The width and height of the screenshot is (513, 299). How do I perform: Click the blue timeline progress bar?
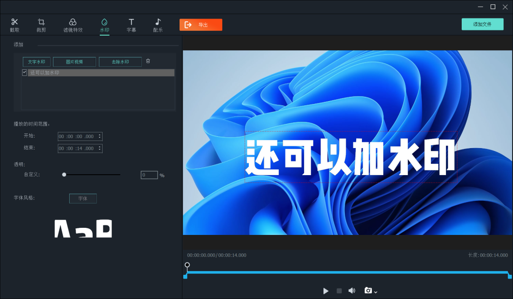[x=347, y=272]
